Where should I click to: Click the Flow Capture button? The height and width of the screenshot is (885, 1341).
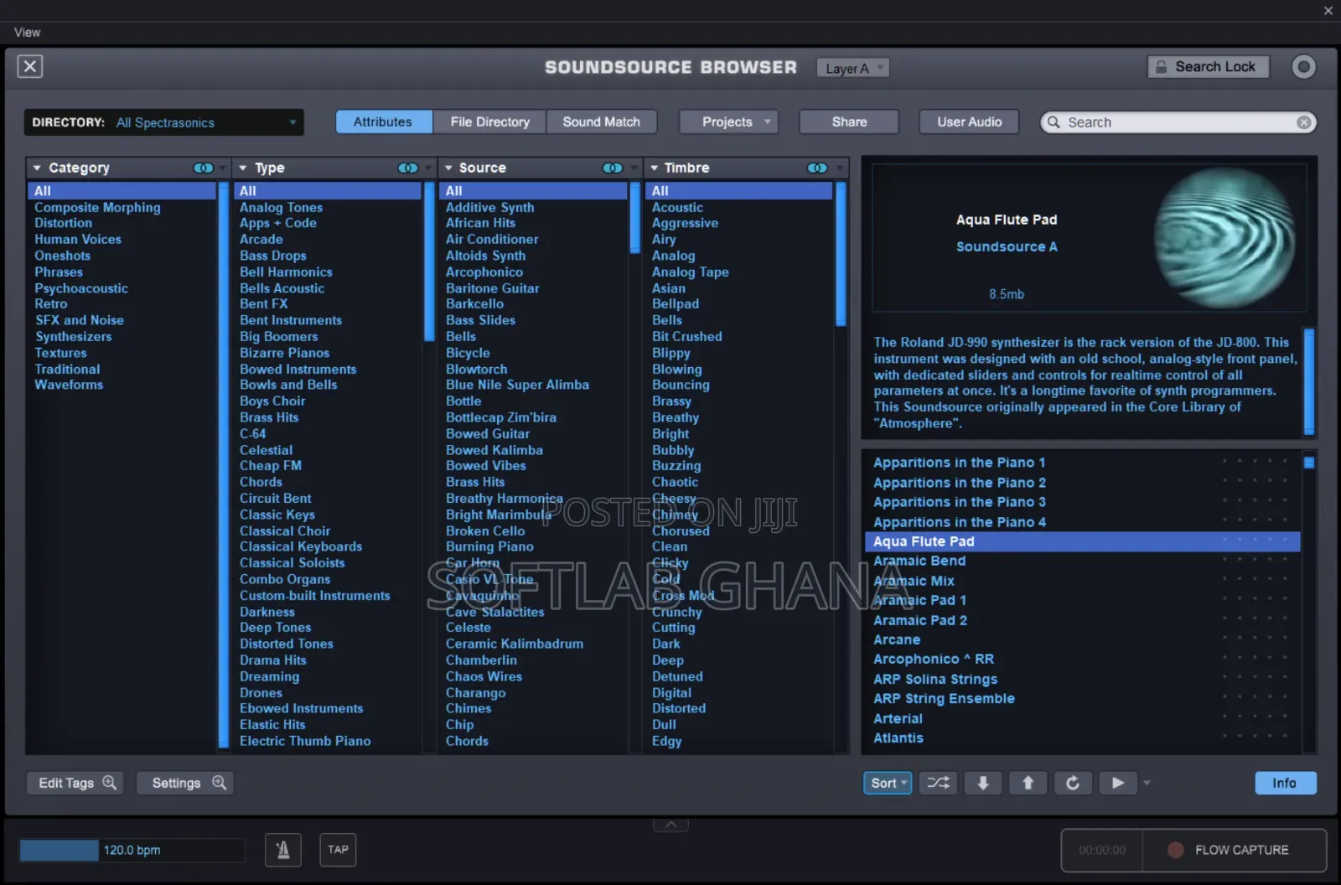point(1234,850)
